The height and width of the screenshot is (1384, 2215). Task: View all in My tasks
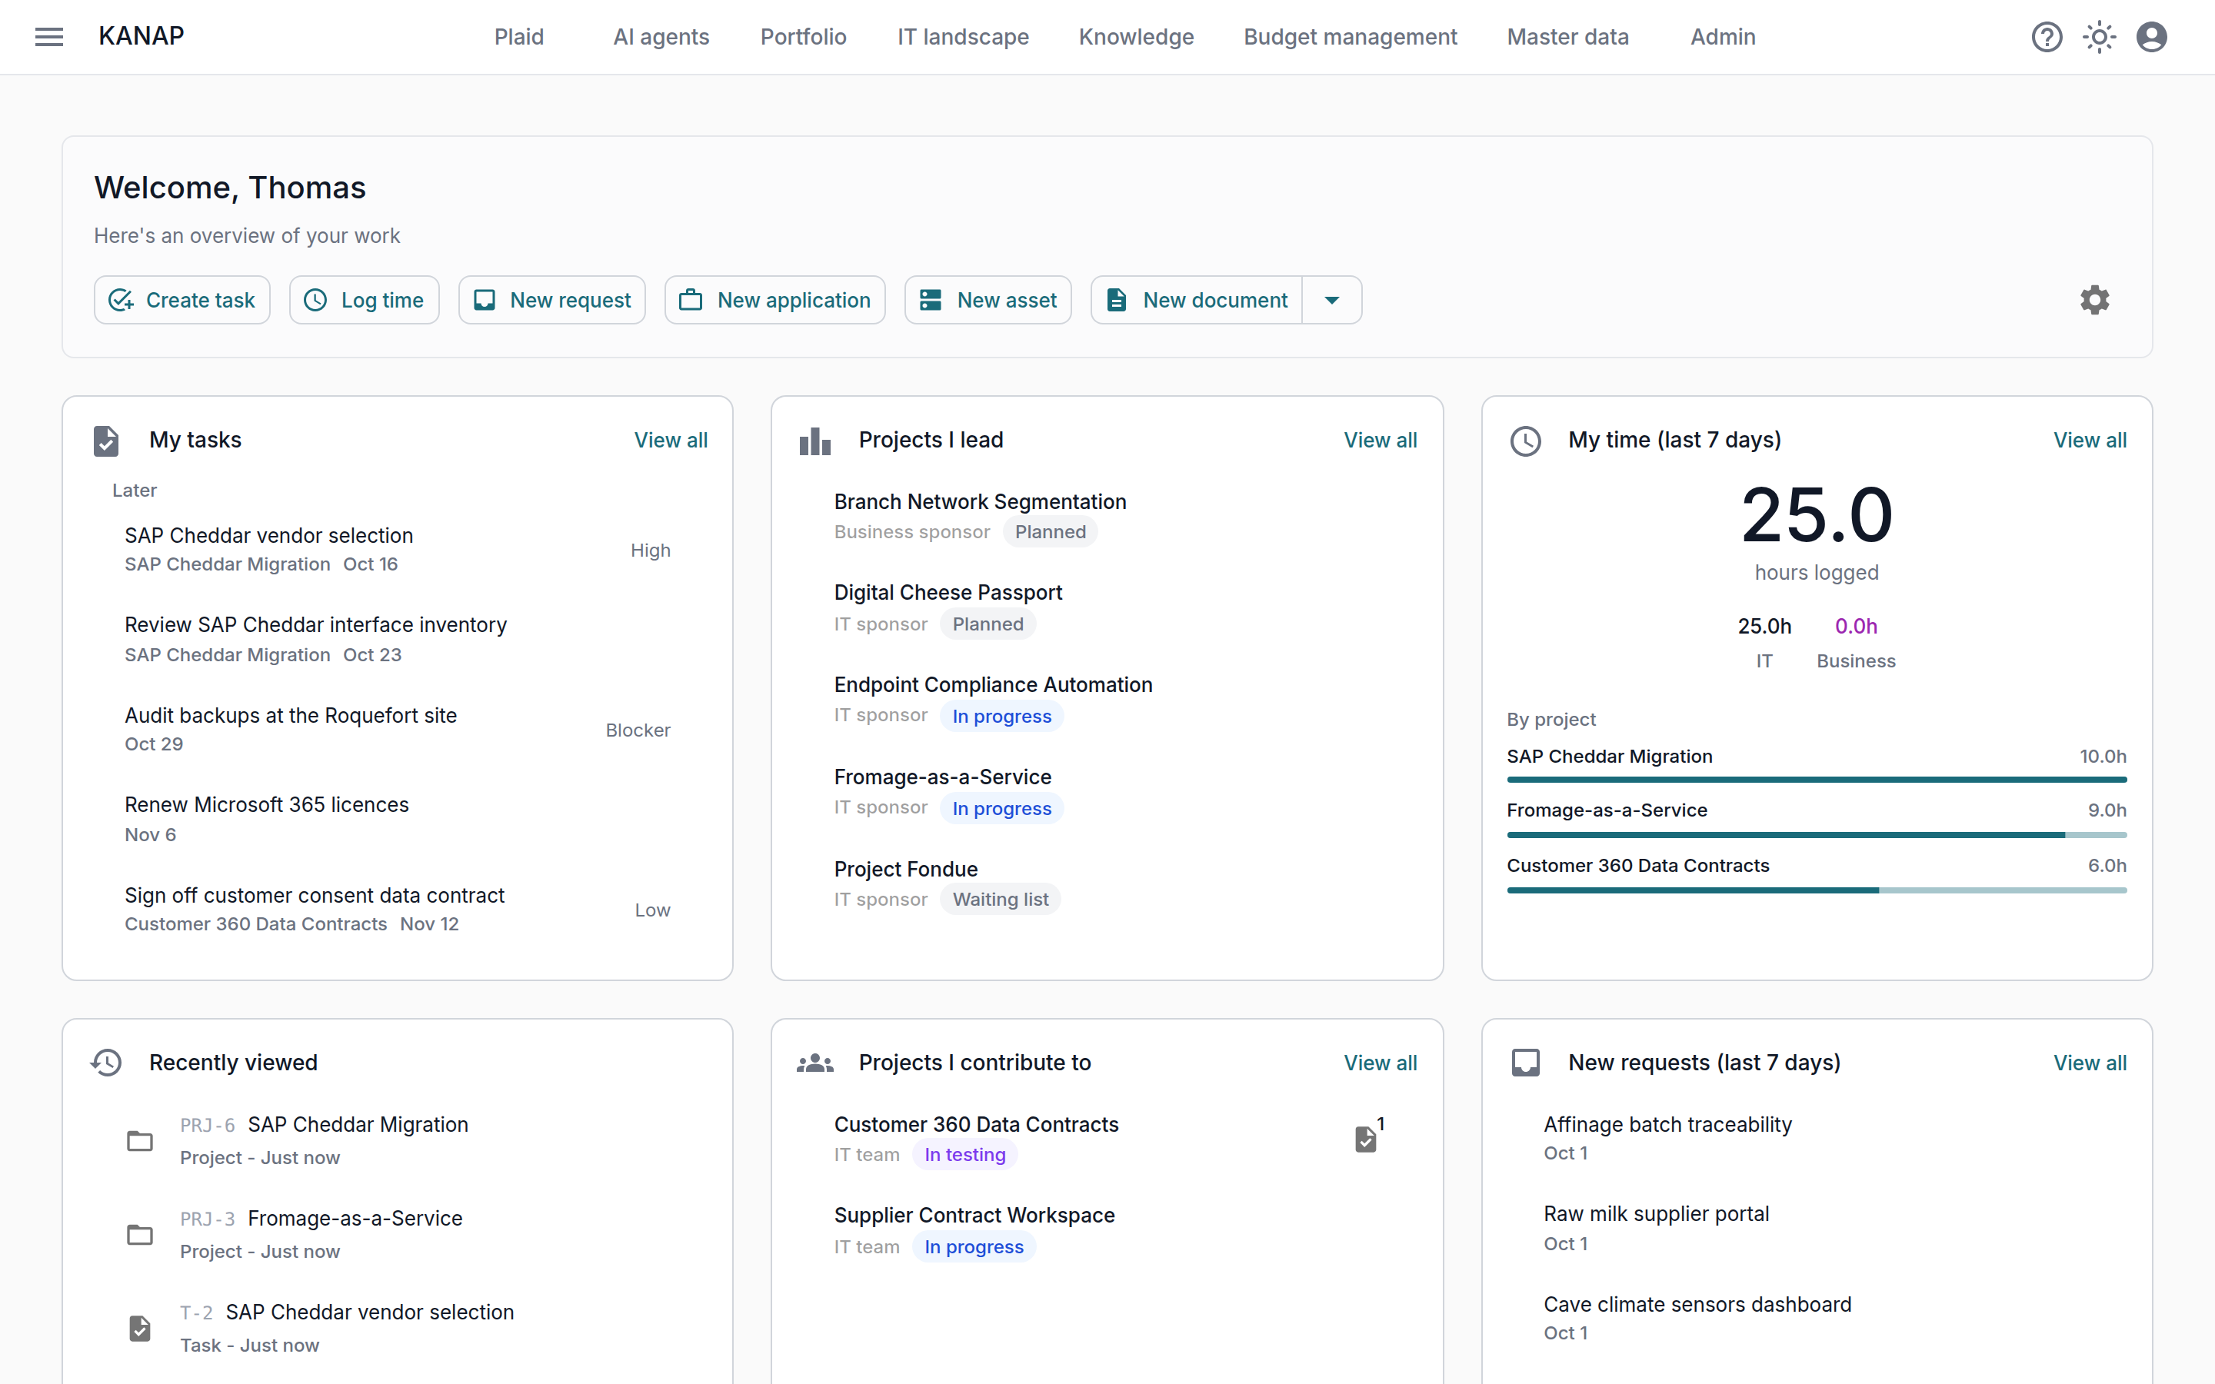(x=671, y=441)
